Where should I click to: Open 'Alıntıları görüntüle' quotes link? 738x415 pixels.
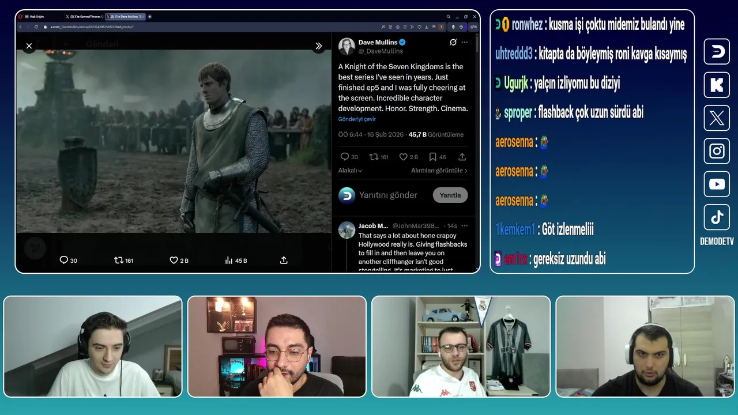pos(439,171)
